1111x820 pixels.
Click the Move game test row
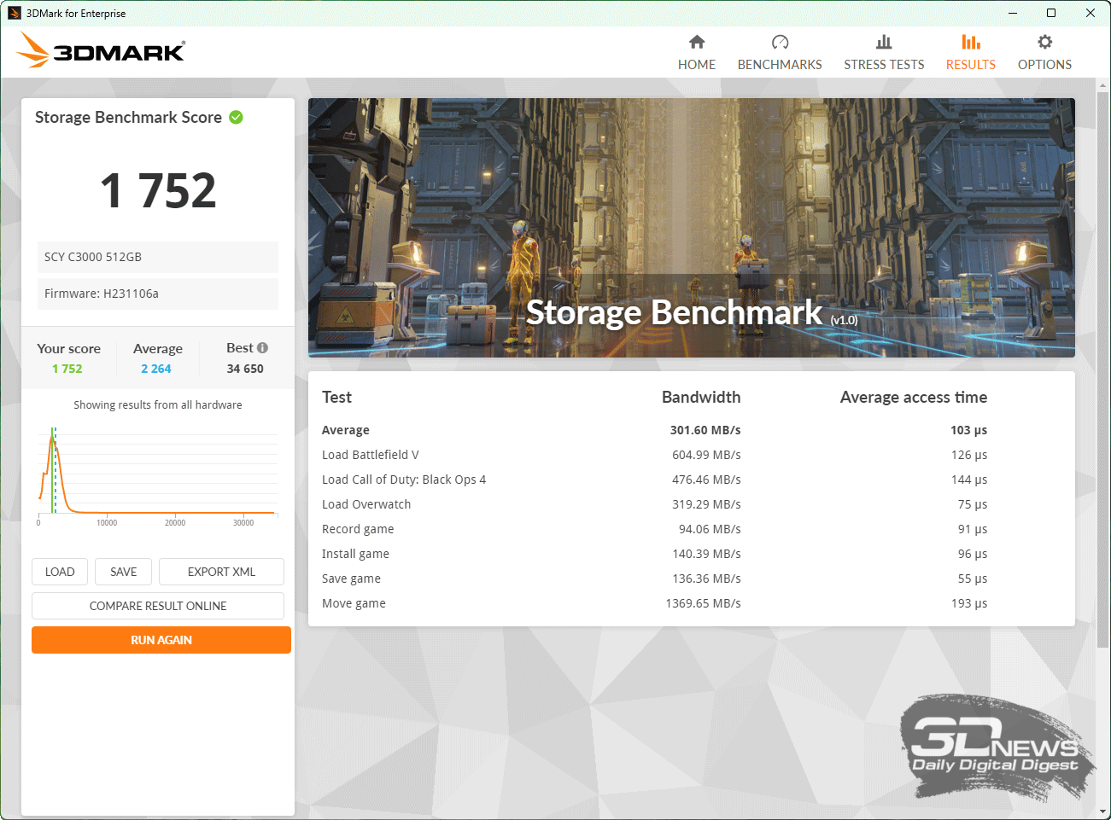tap(692, 603)
